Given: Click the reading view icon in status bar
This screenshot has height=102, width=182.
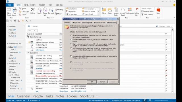Looking at the screenshot, I should point(150,100).
